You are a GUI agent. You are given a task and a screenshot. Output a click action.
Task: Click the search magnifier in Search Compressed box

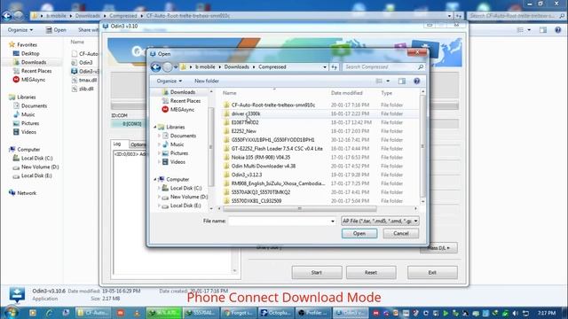coord(421,67)
